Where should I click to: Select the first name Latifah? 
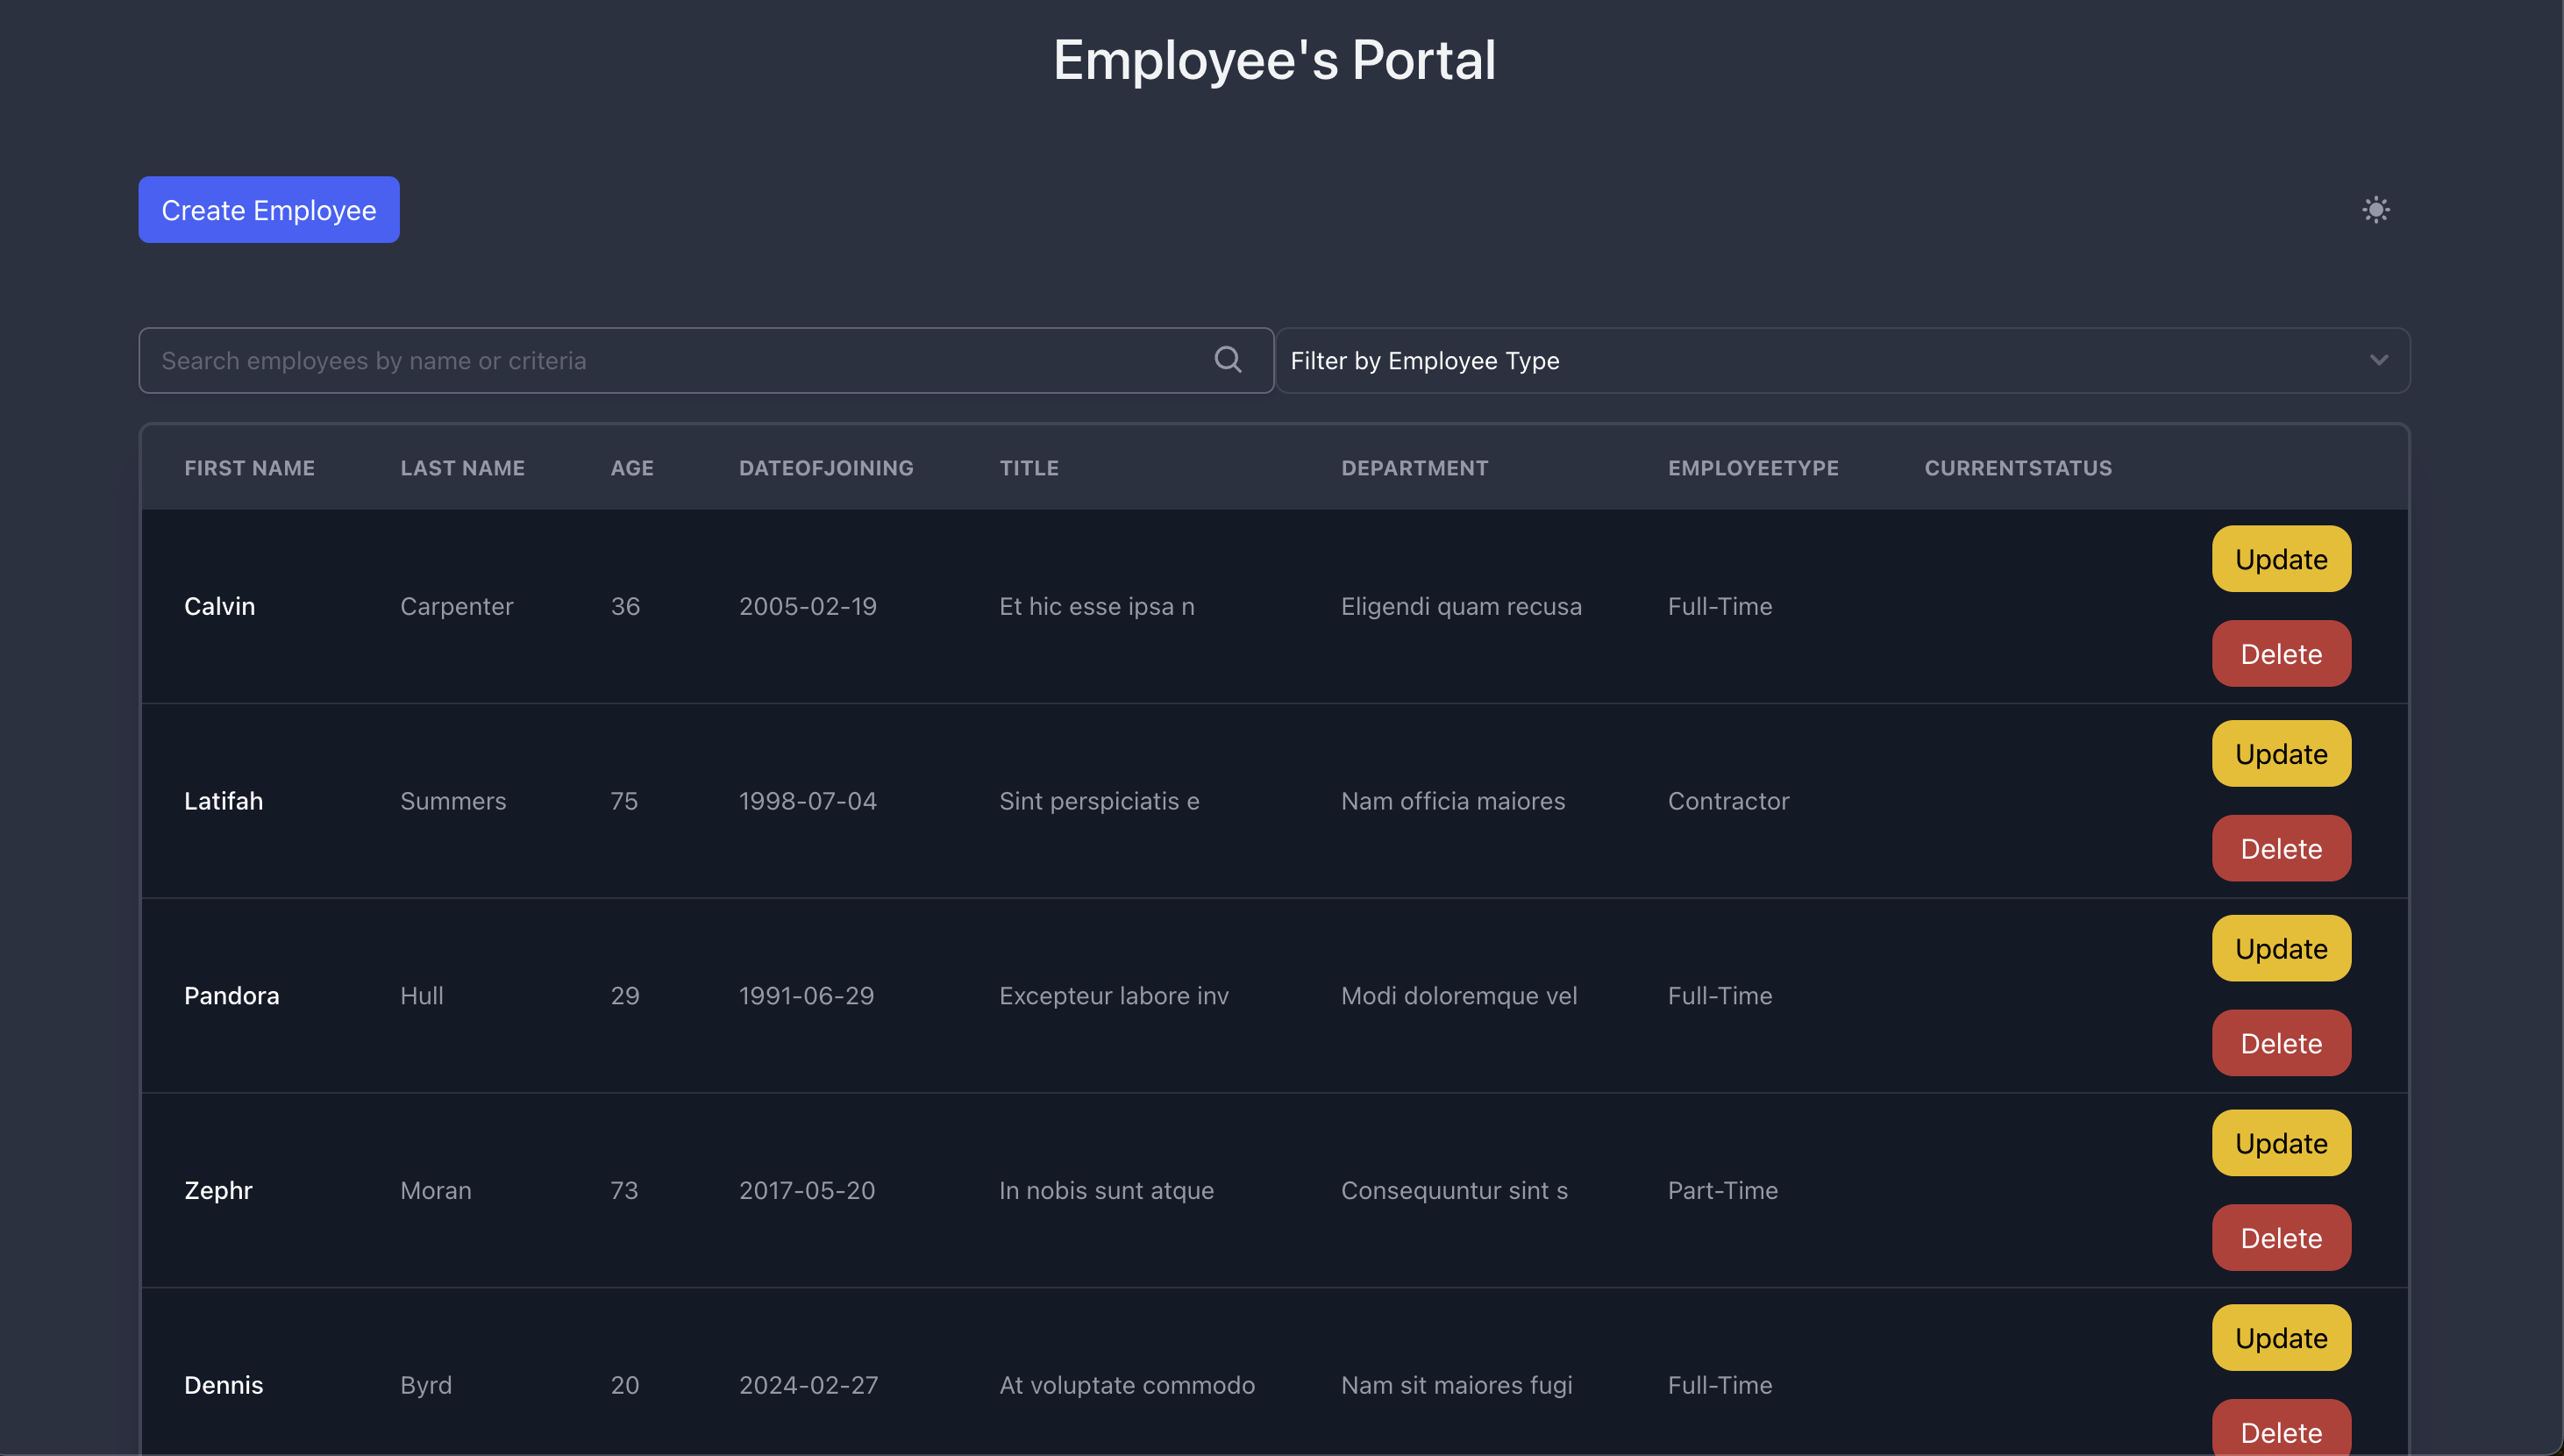coord(224,802)
